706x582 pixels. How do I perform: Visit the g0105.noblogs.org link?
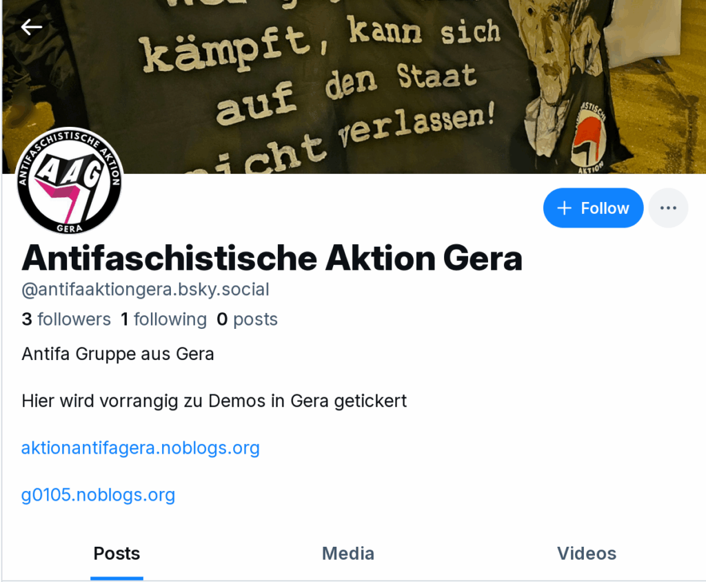[98, 494]
